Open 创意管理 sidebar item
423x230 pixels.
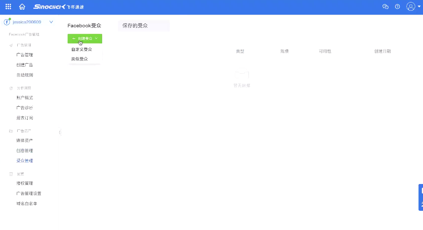[25, 151]
